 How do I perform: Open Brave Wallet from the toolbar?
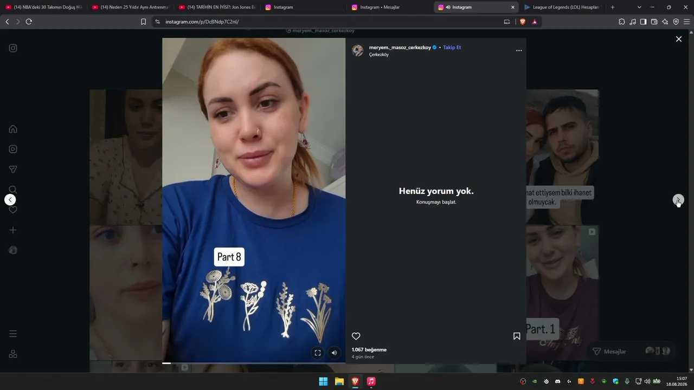coord(654,22)
